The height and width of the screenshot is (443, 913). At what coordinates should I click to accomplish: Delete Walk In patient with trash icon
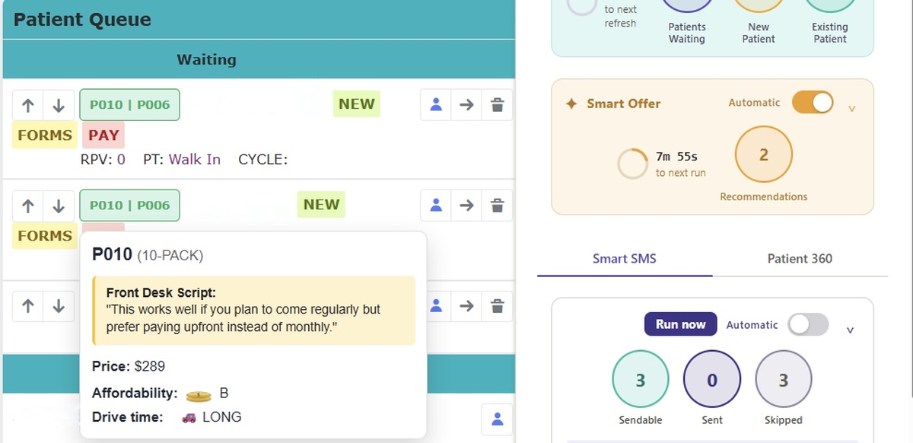click(498, 105)
